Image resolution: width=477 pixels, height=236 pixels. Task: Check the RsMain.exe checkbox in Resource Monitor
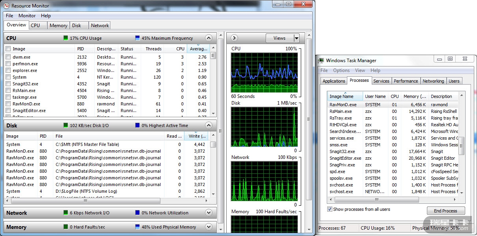click(x=8, y=90)
